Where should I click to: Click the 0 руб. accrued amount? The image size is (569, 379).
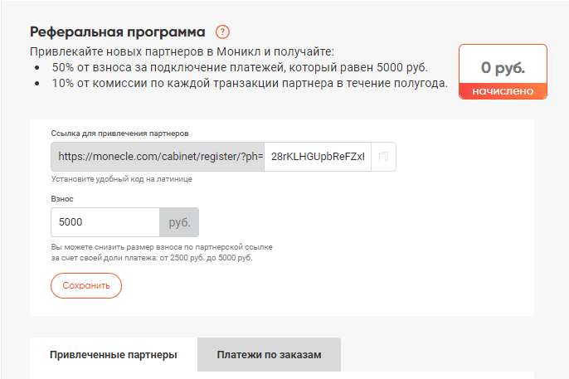503,68
